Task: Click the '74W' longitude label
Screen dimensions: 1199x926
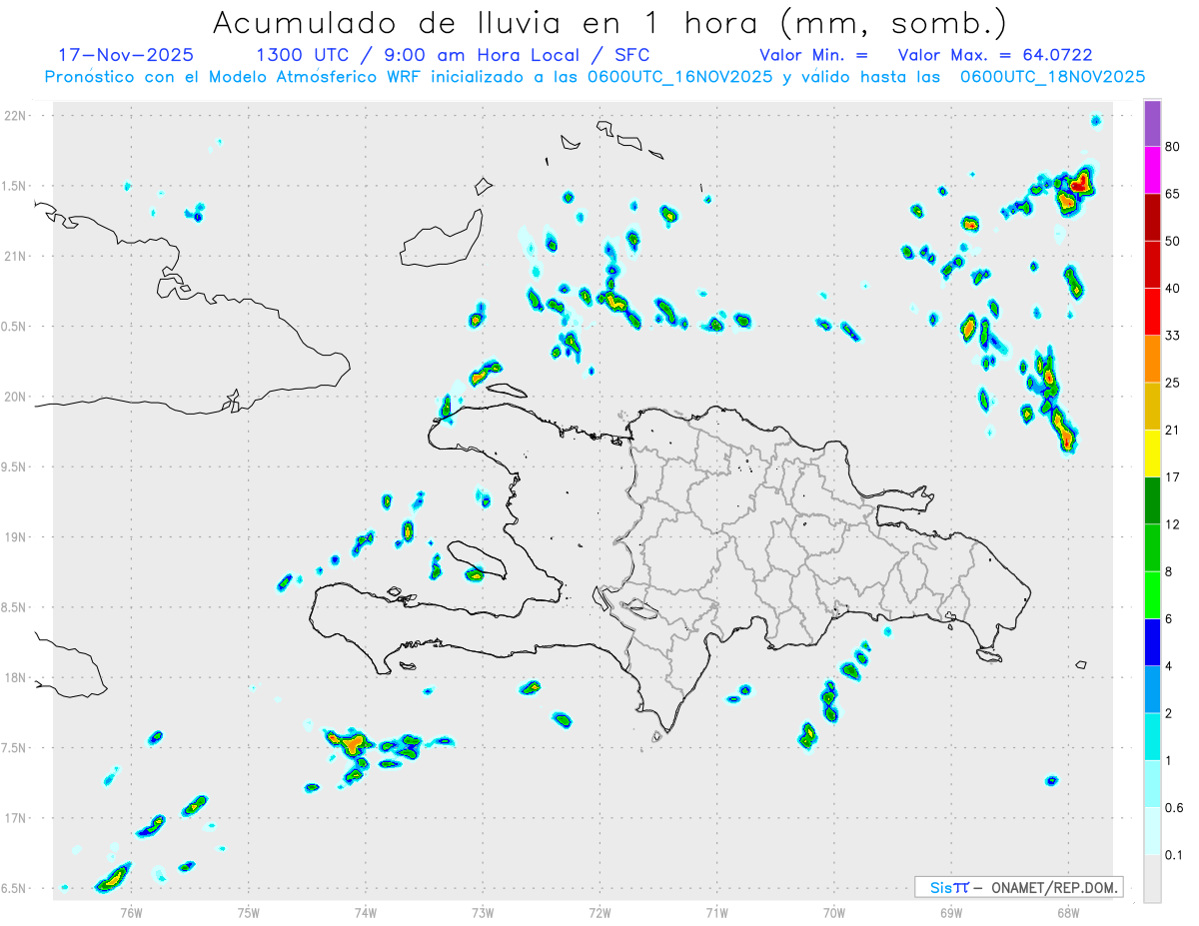Action: point(365,912)
